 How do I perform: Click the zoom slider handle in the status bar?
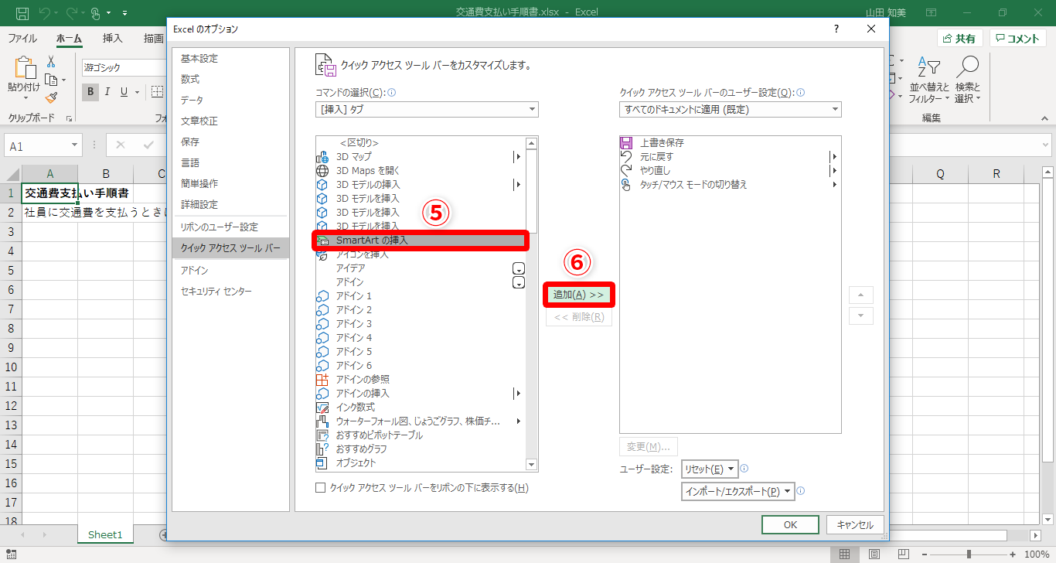tap(969, 554)
